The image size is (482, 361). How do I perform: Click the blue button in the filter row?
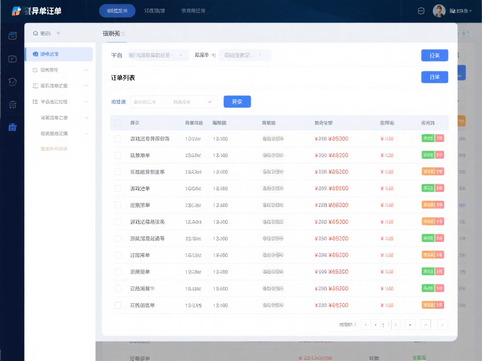click(x=434, y=55)
